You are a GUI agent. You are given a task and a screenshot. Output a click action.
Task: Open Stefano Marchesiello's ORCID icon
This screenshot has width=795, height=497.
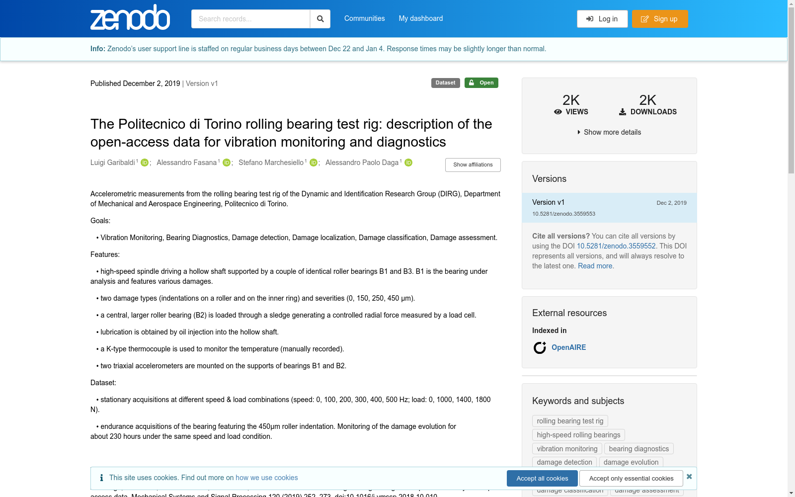pos(314,163)
